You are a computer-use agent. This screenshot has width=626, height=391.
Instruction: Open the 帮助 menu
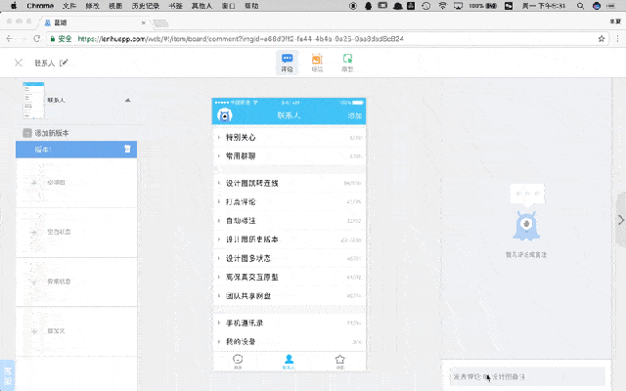coord(251,6)
